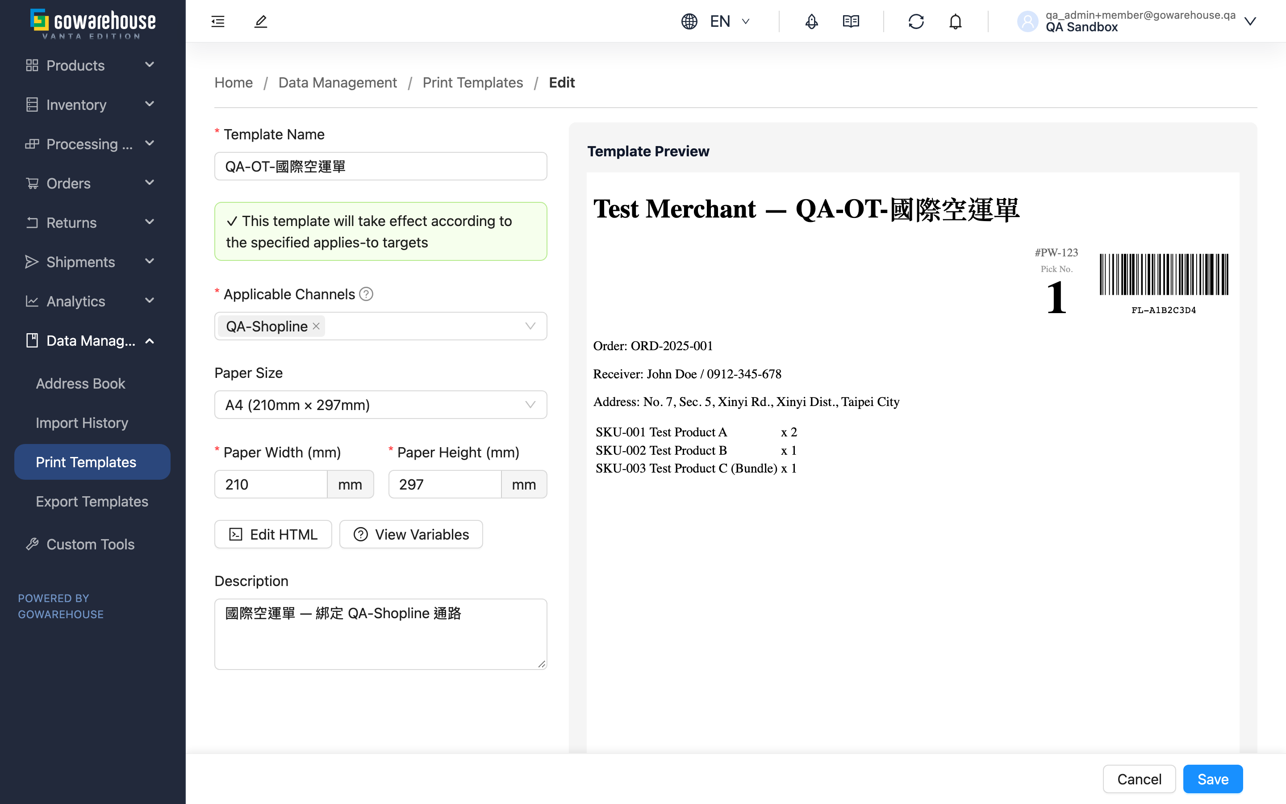This screenshot has width=1286, height=804.
Task: Click the pencil edit icon in header
Action: click(260, 21)
